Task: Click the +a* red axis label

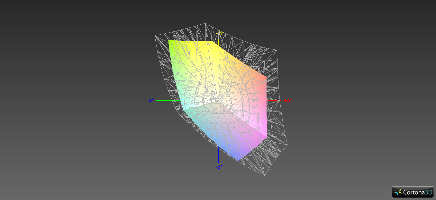Action: (x=288, y=101)
